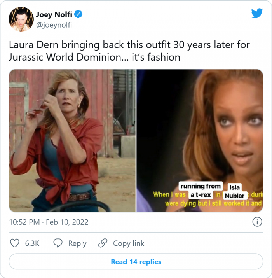
Task: Open the left tweet image of the woman in the red shirt
Action: [x=72, y=140]
